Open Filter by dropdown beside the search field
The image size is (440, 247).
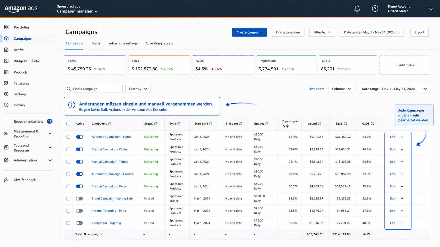[x=138, y=89]
